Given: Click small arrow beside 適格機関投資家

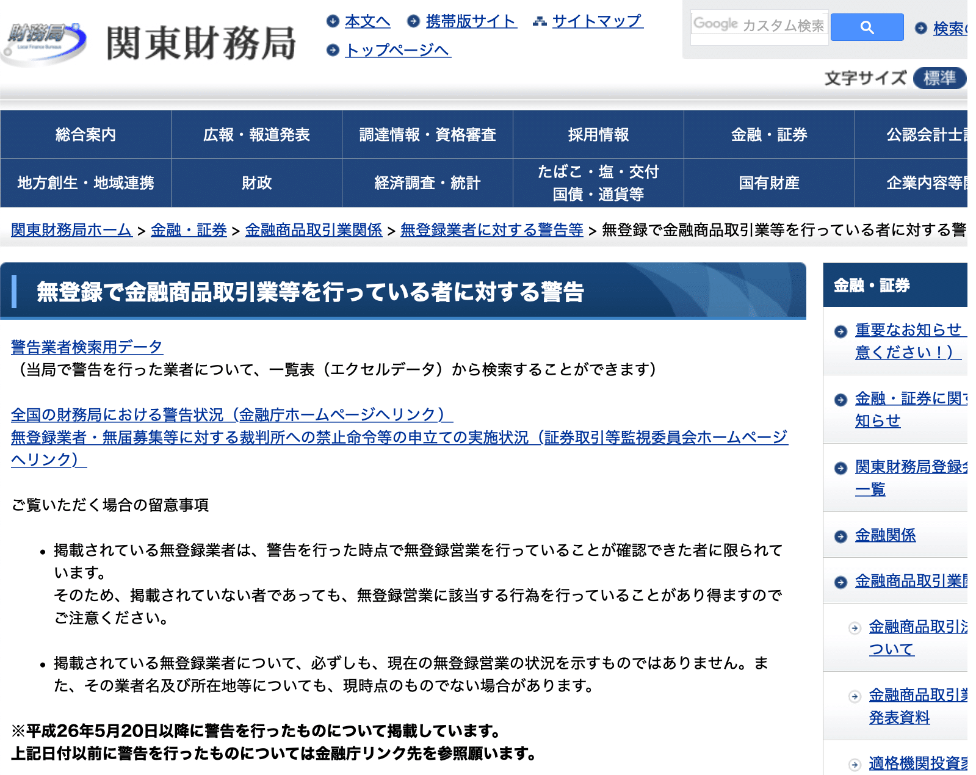Looking at the screenshot, I should point(855,765).
